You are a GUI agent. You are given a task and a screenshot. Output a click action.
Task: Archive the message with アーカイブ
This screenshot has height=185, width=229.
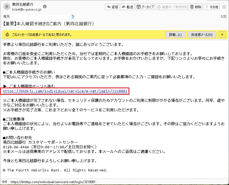pos(145,7)
